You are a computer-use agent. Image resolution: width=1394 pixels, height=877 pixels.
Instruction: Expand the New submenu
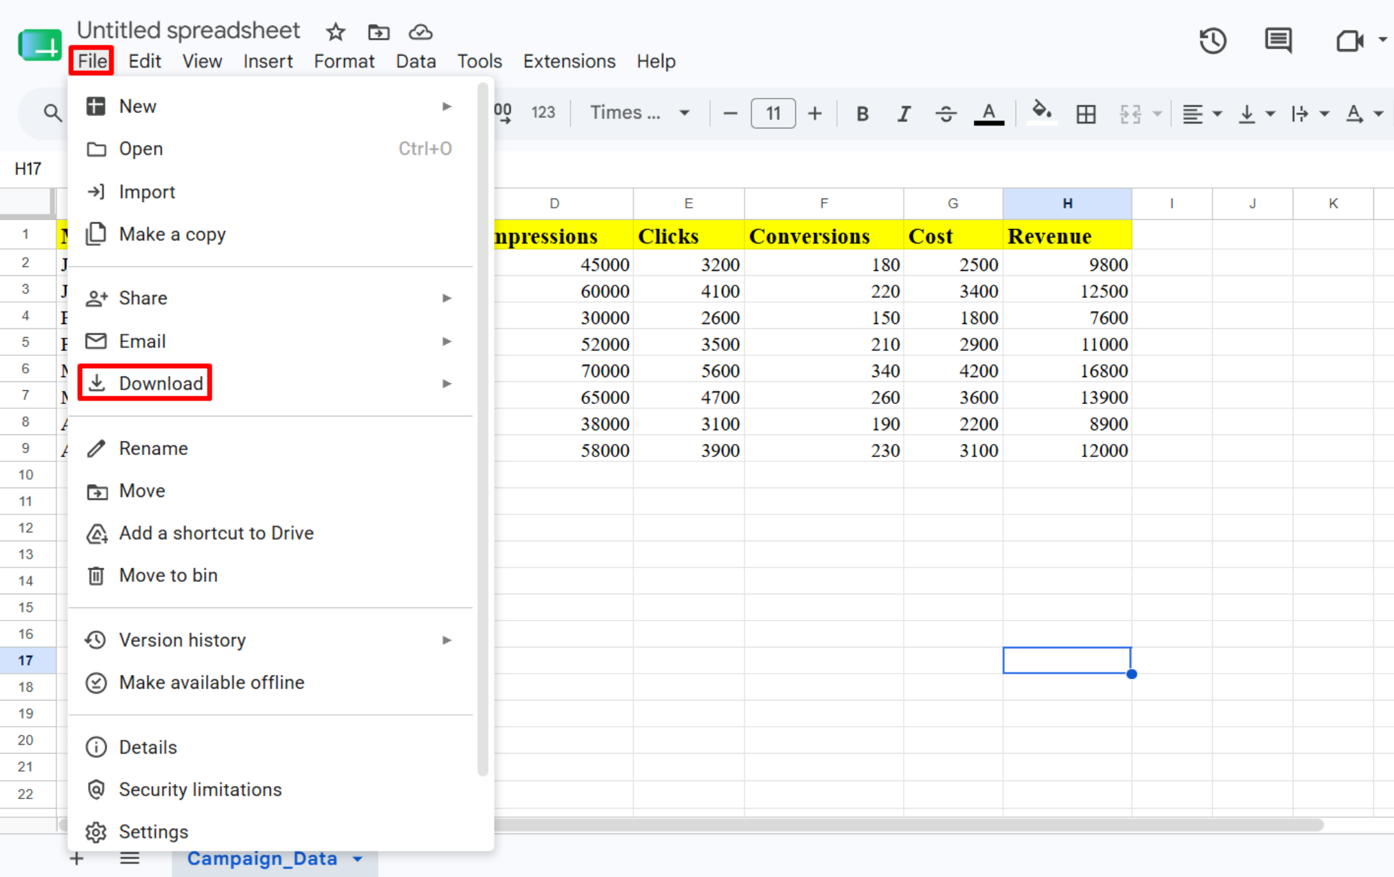[270, 106]
